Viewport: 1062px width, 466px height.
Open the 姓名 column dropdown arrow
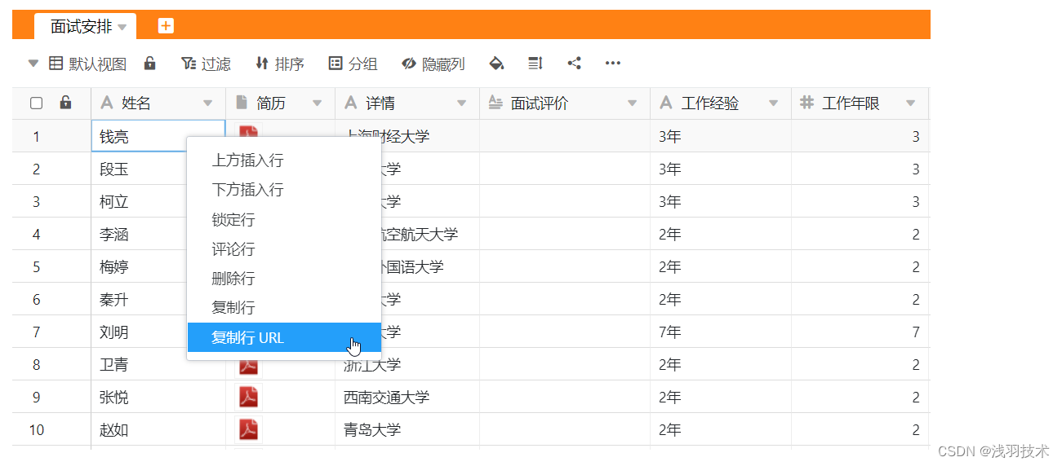[x=207, y=103]
